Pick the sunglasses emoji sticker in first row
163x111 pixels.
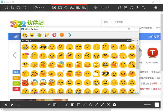pos(43,47)
